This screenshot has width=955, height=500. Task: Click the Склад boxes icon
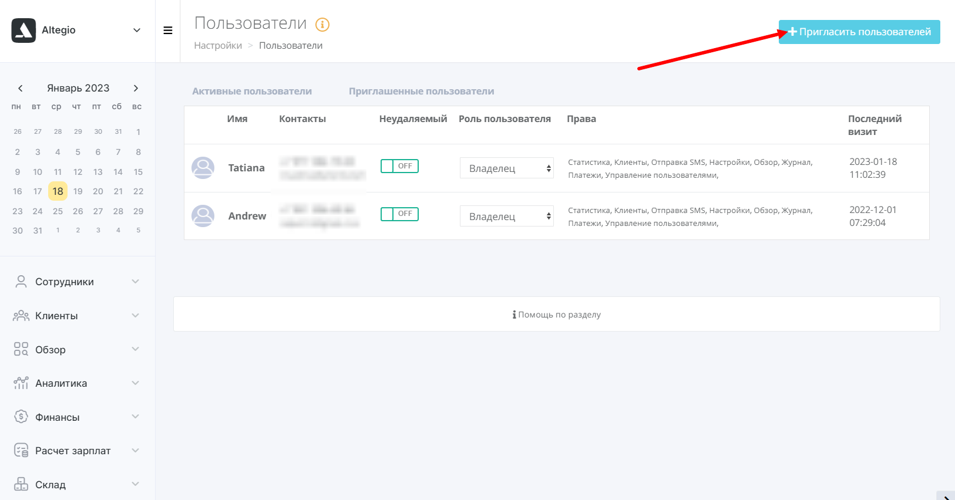[21, 484]
